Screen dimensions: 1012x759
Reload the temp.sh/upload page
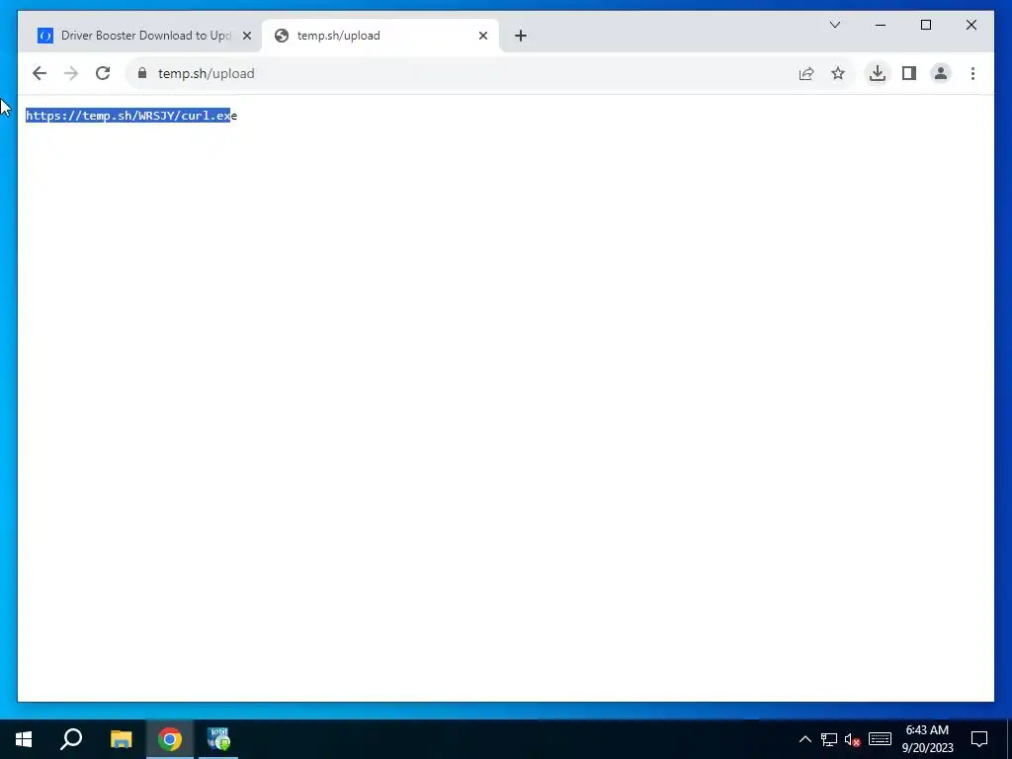point(103,73)
